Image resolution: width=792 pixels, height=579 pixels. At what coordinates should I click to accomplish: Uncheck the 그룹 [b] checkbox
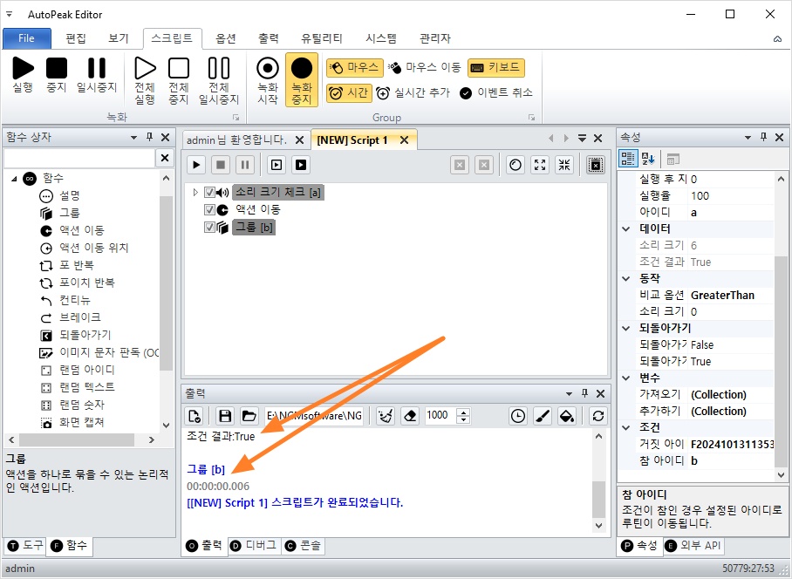[x=209, y=228]
